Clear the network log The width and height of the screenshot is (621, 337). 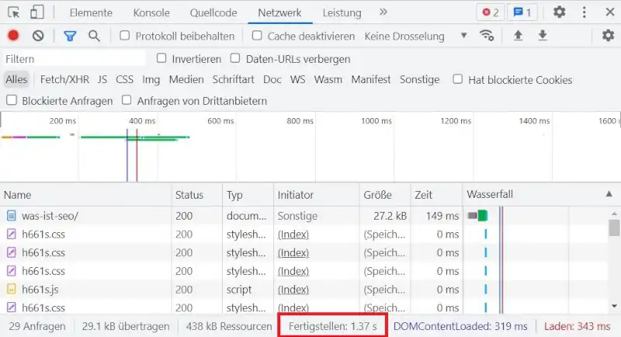click(x=38, y=36)
